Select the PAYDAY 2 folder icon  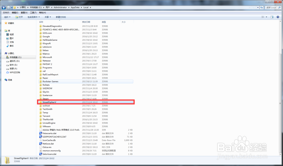[x=40, y=64]
